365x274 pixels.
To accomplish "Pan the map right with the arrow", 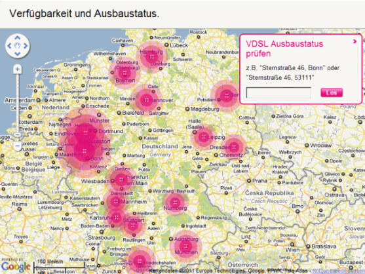I will [x=26, y=46].
